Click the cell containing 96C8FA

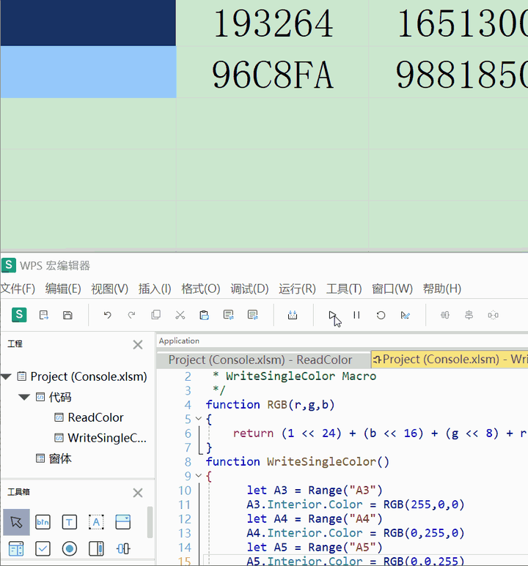pos(272,72)
